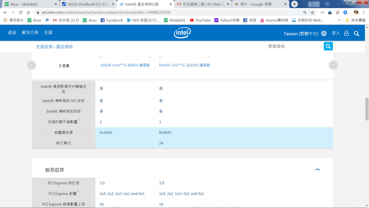
Task: Open the Intel Core i5-10210U product link
Action: 184,65
